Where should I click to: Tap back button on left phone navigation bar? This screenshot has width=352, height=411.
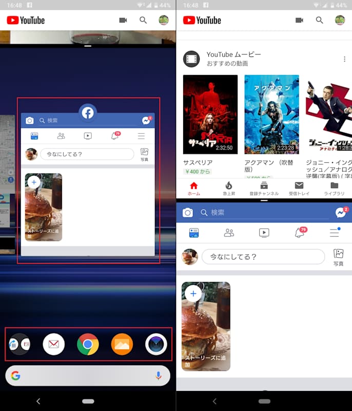click(x=38, y=401)
